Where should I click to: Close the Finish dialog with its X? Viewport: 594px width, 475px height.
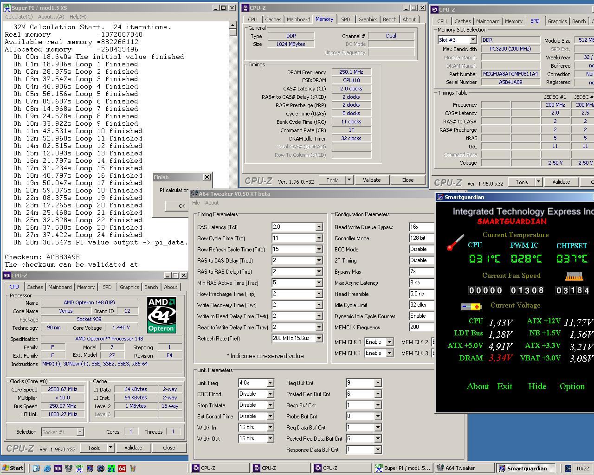click(x=207, y=177)
